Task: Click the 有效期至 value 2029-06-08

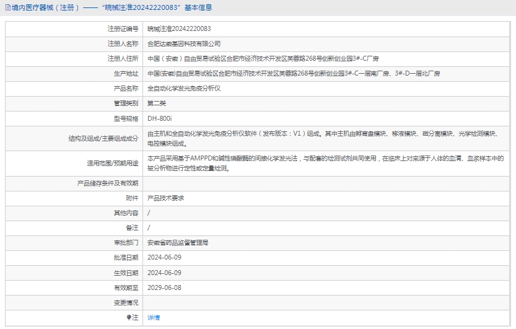Action: [164, 287]
